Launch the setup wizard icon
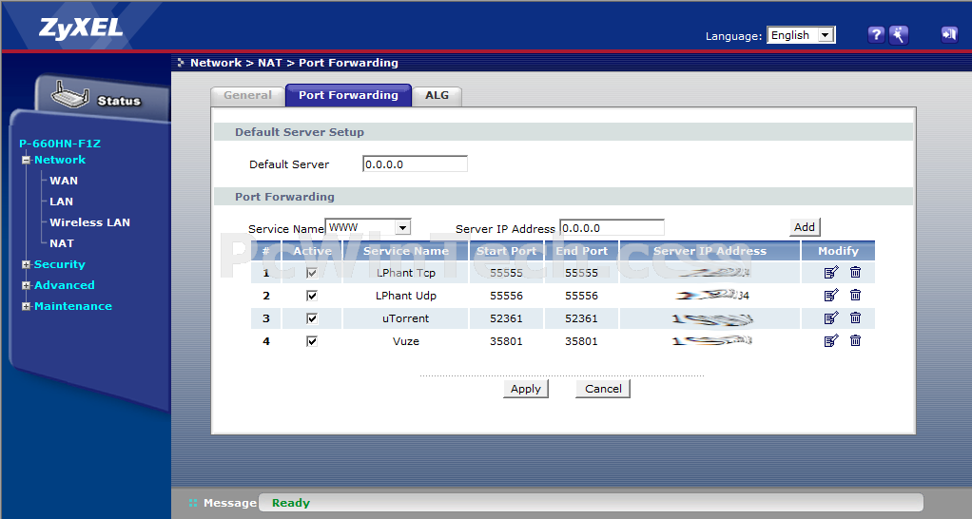Image resolution: width=972 pixels, height=519 pixels. click(x=898, y=34)
